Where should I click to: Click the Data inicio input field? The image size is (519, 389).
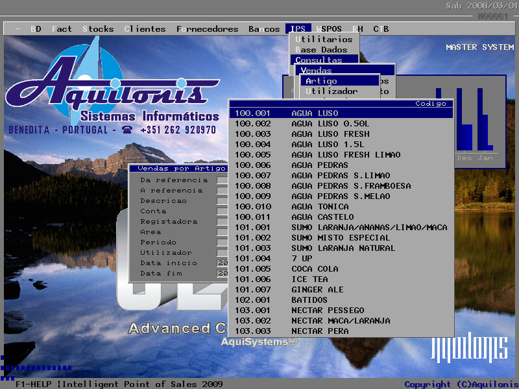click(x=223, y=263)
